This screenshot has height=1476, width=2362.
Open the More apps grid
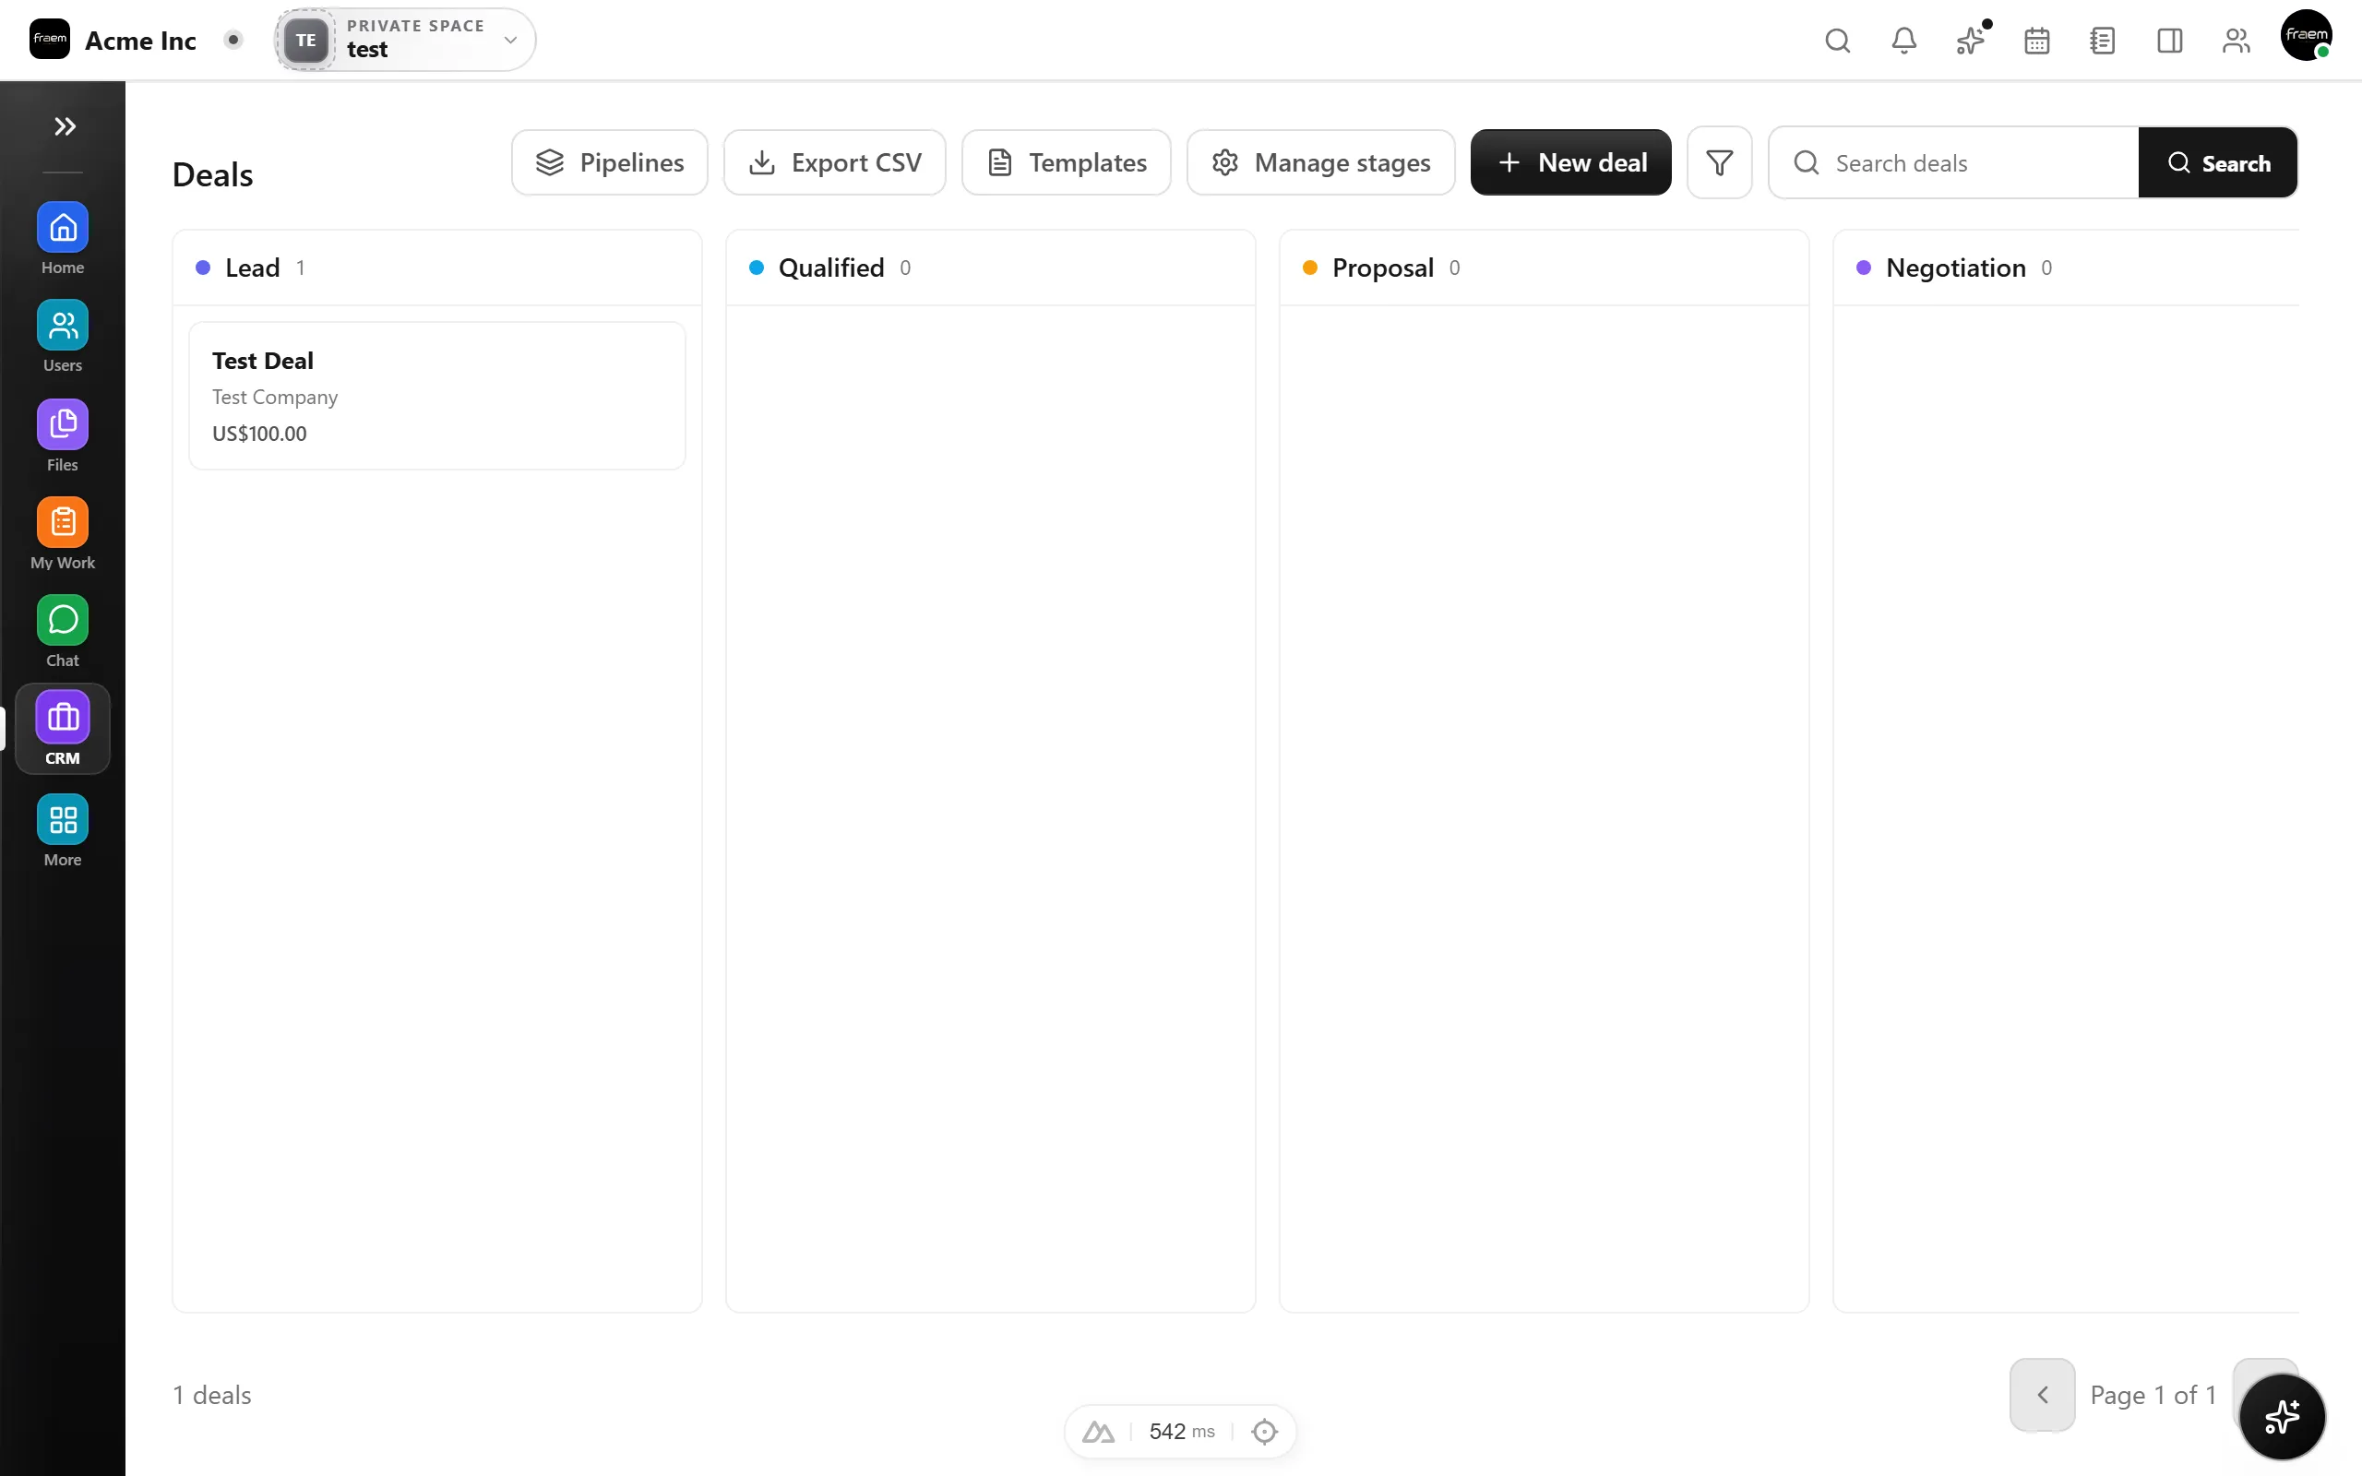tap(63, 831)
